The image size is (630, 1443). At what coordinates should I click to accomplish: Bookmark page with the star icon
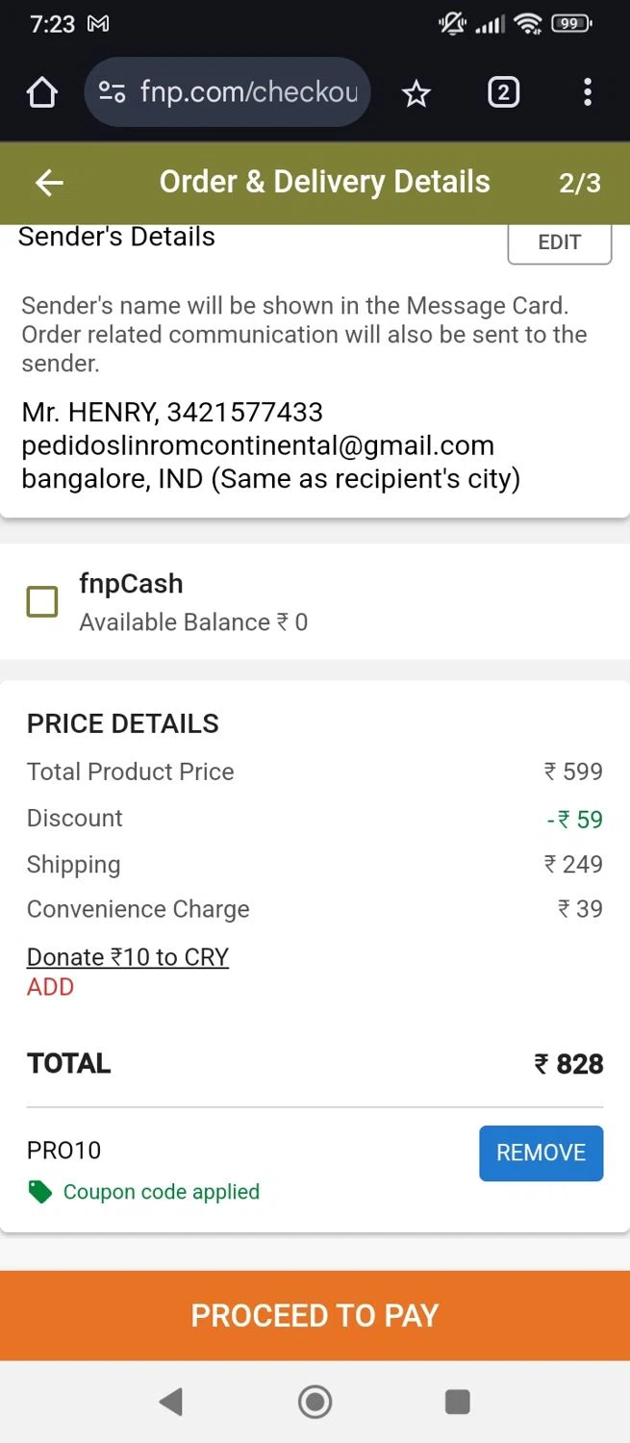[416, 93]
